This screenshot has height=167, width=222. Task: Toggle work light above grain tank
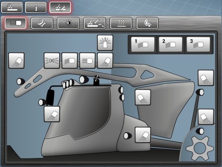[143, 98]
